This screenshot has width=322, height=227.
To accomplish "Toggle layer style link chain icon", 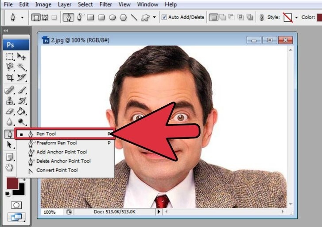I will pos(261,17).
